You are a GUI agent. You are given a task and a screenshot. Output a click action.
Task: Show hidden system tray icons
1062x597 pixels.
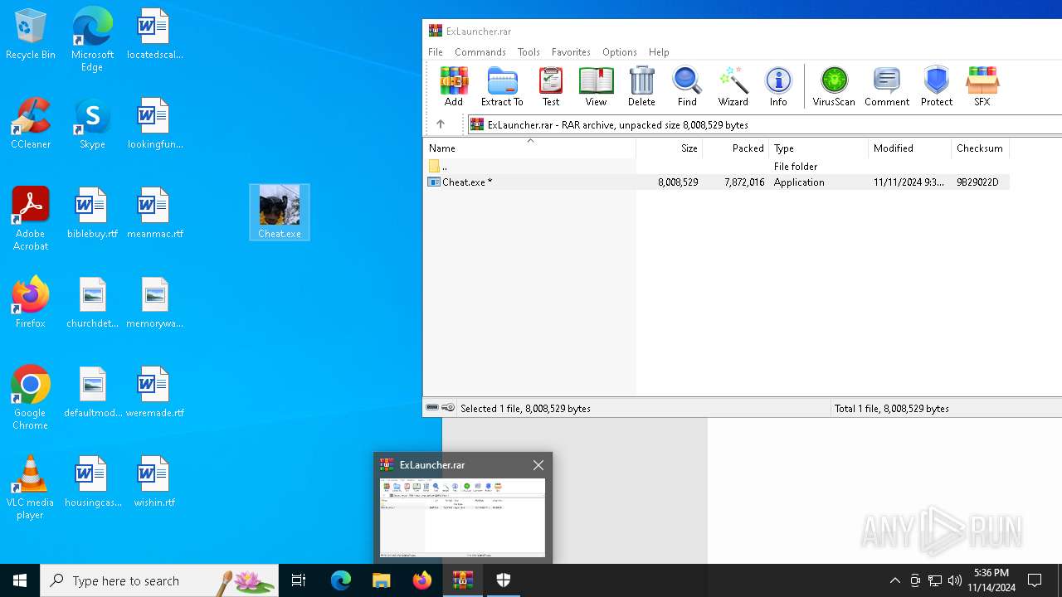click(894, 580)
